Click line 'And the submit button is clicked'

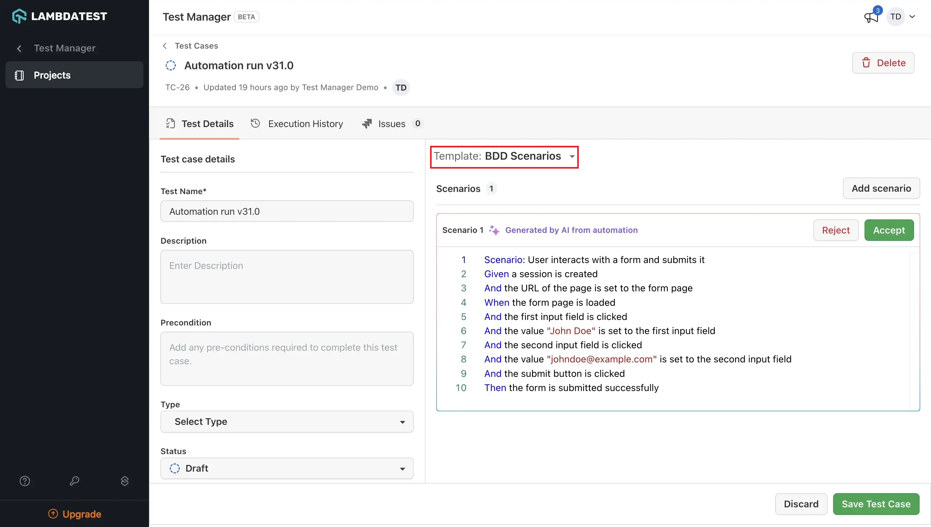coord(554,373)
